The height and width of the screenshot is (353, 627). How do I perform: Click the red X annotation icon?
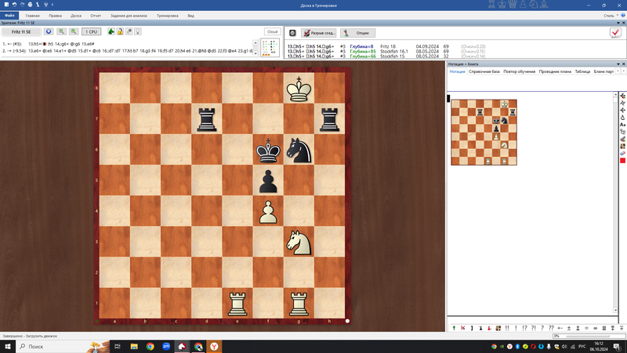462,328
